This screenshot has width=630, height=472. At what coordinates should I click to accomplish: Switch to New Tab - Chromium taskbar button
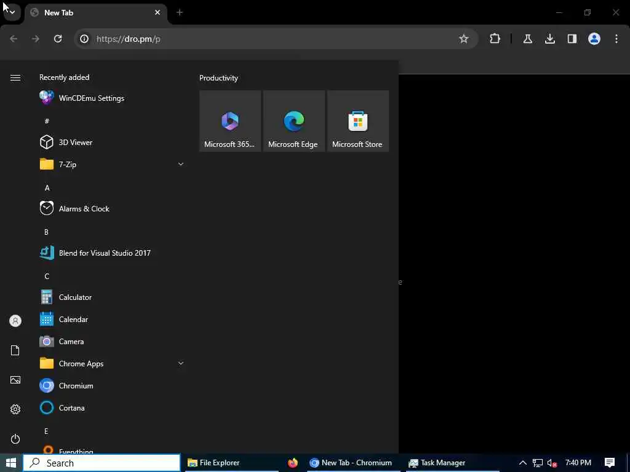pos(353,463)
